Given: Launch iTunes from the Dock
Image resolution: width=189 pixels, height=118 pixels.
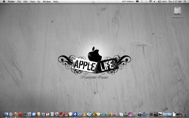Looking at the screenshot, I should (x=89, y=114).
